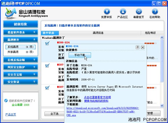Viewport: 168px width, 123px height.
Task: Open 健康指数 panel
Action: point(21,24)
